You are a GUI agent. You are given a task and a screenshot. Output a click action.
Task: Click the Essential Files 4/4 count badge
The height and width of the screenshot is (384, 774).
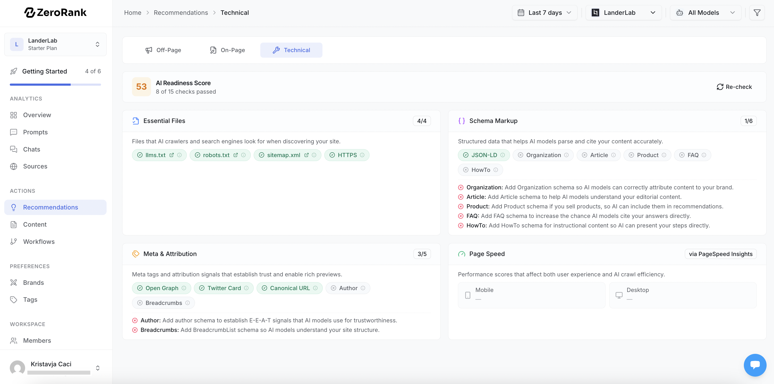[x=422, y=121]
